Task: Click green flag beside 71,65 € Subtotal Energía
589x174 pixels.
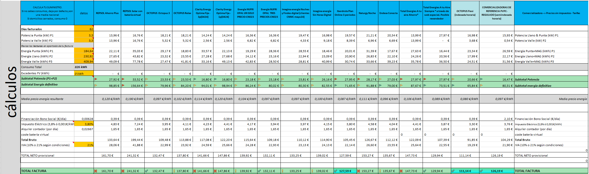Action: tap(336, 86)
